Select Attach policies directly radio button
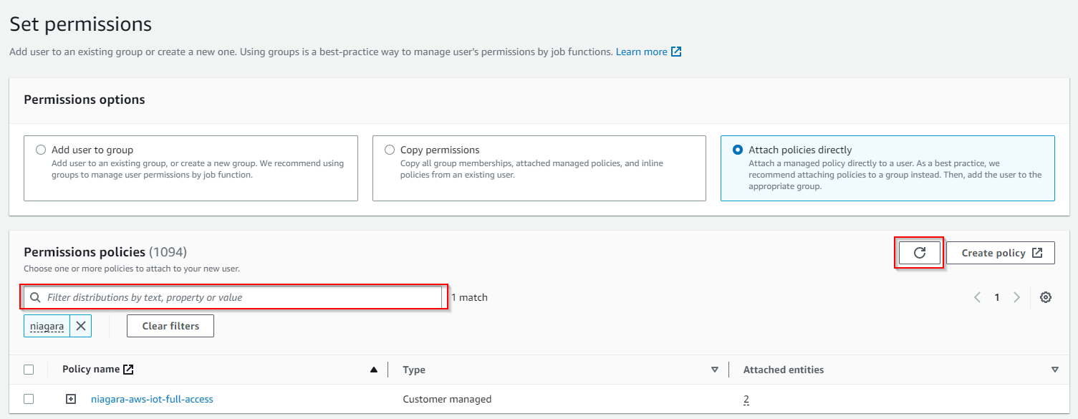Image resolution: width=1078 pixels, height=419 pixels. point(738,150)
